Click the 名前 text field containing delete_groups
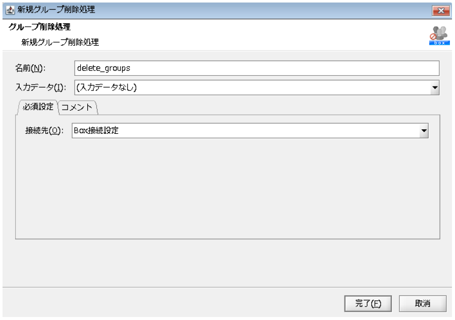This screenshot has height=320, width=455. [256, 68]
